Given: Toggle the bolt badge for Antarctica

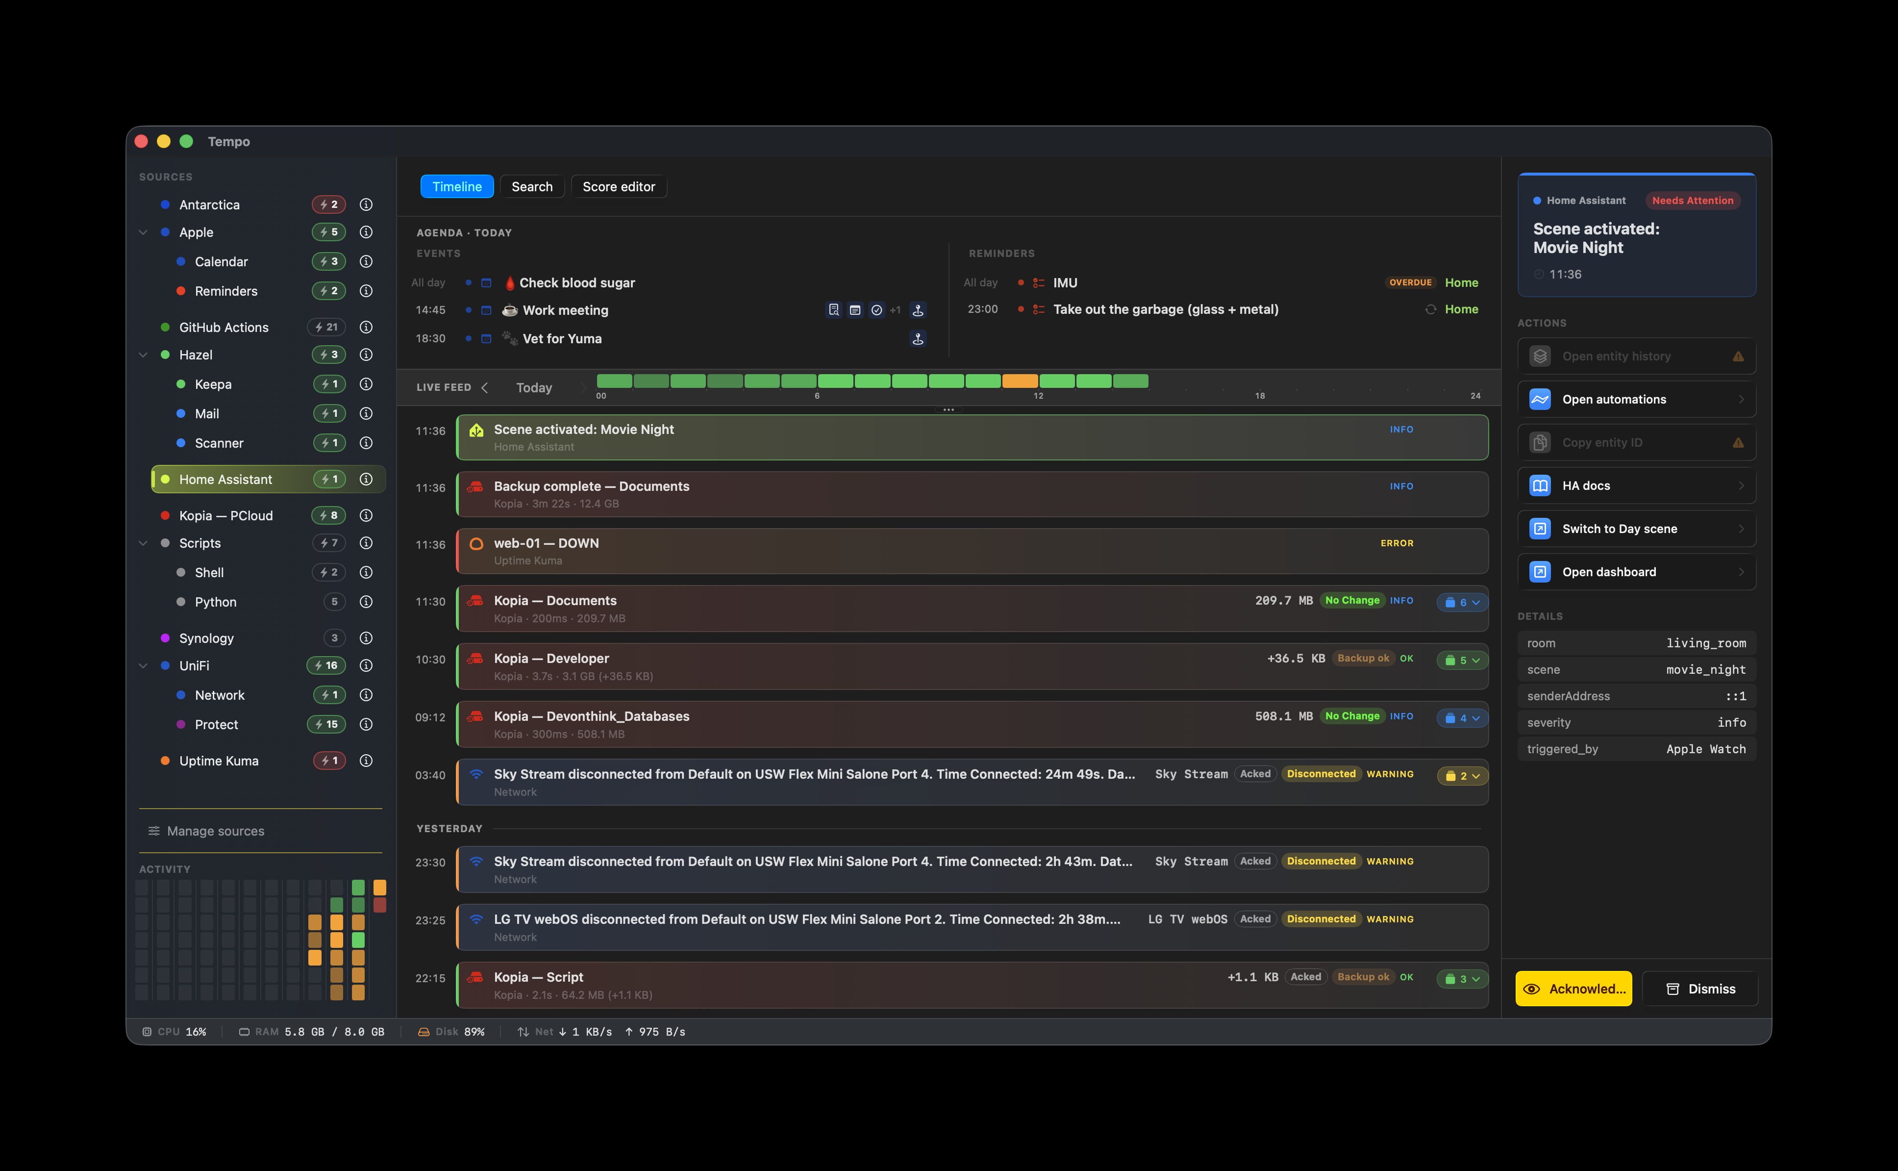Looking at the screenshot, I should 329,204.
